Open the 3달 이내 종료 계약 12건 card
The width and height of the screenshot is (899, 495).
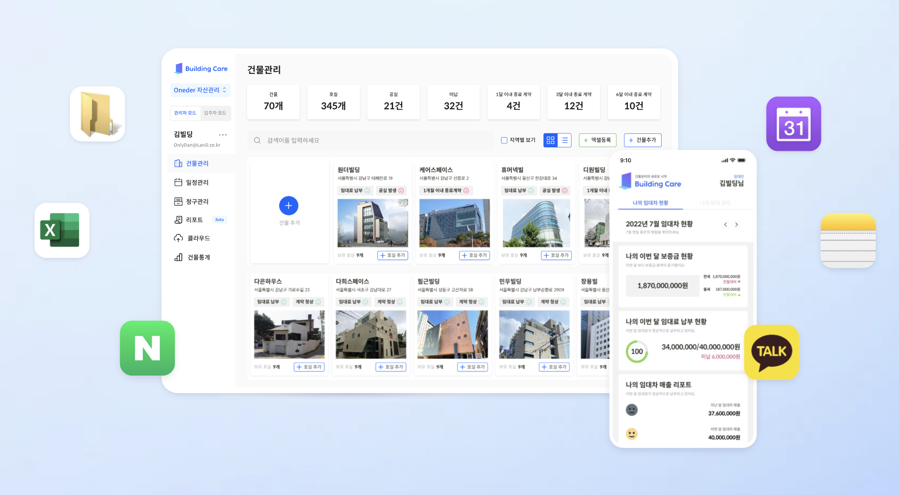pyautogui.click(x=574, y=102)
